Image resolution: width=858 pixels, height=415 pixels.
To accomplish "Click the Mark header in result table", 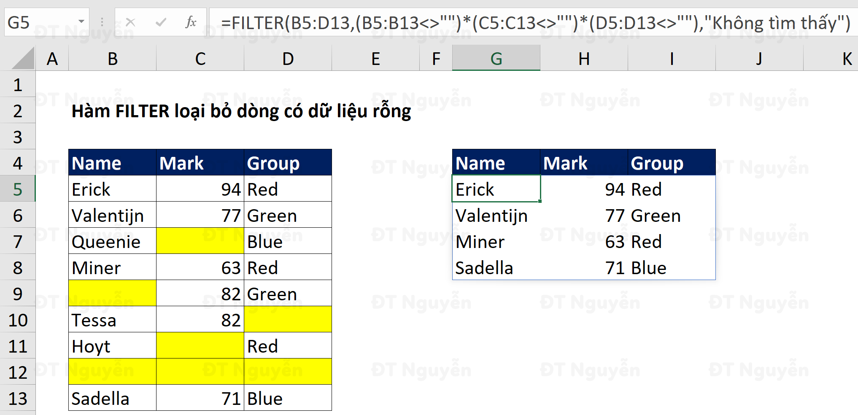I will (x=584, y=163).
